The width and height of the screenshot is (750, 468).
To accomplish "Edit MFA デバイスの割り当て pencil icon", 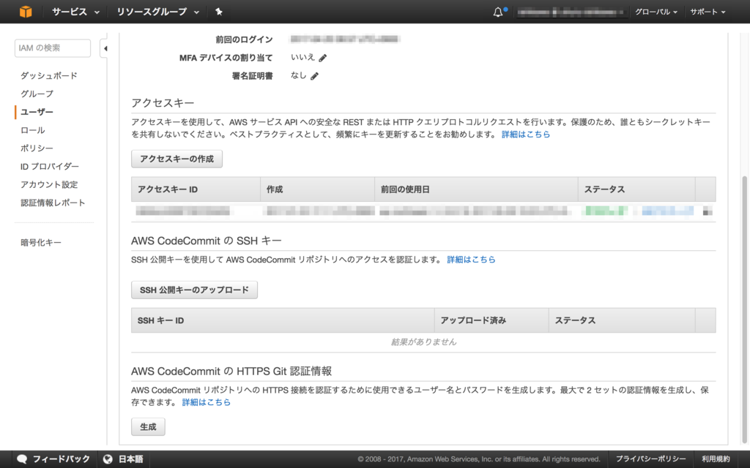I will tap(323, 58).
